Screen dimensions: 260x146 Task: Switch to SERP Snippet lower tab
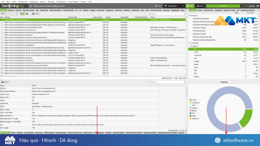coord(49,133)
